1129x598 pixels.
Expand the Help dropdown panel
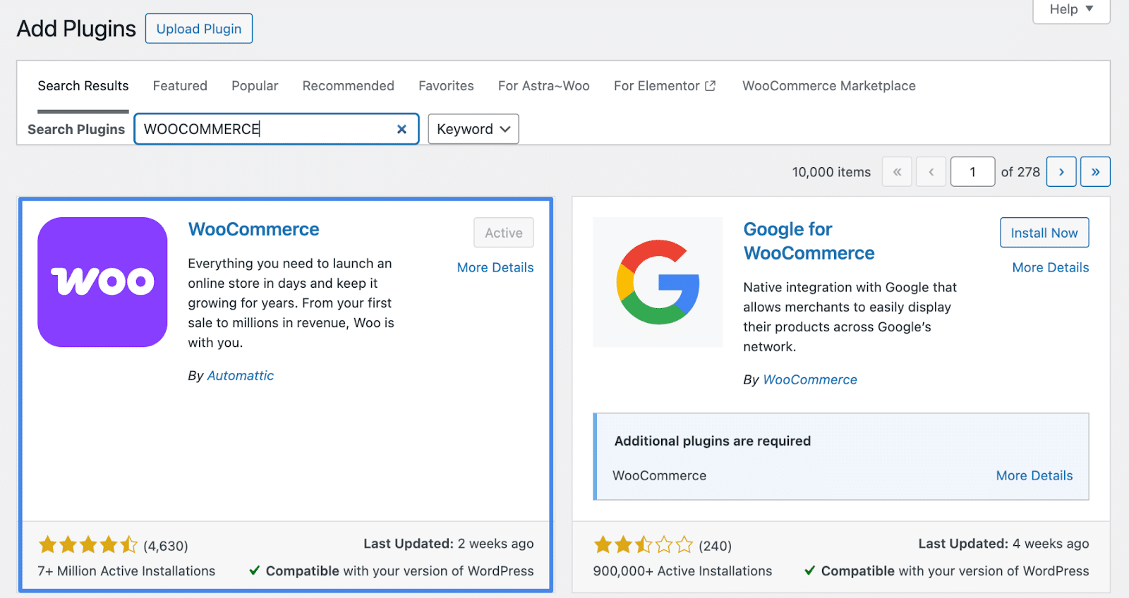pyautogui.click(x=1071, y=10)
